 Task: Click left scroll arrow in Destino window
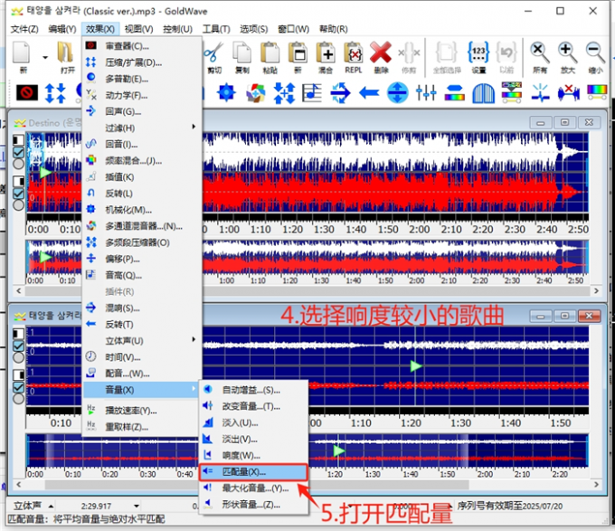pyautogui.click(x=18, y=290)
